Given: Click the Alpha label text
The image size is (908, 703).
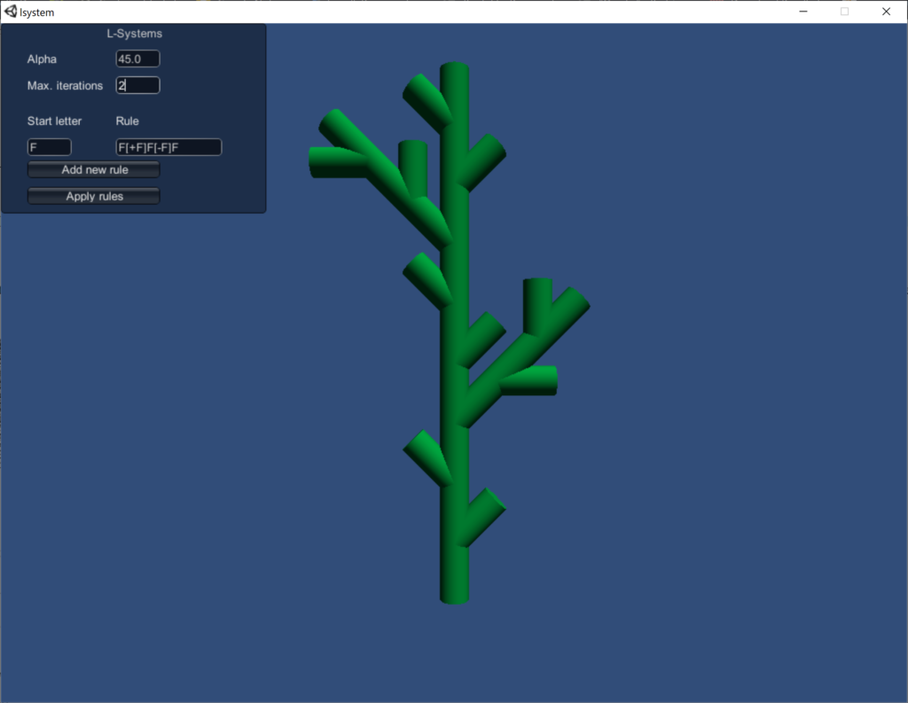Looking at the screenshot, I should click(x=42, y=59).
